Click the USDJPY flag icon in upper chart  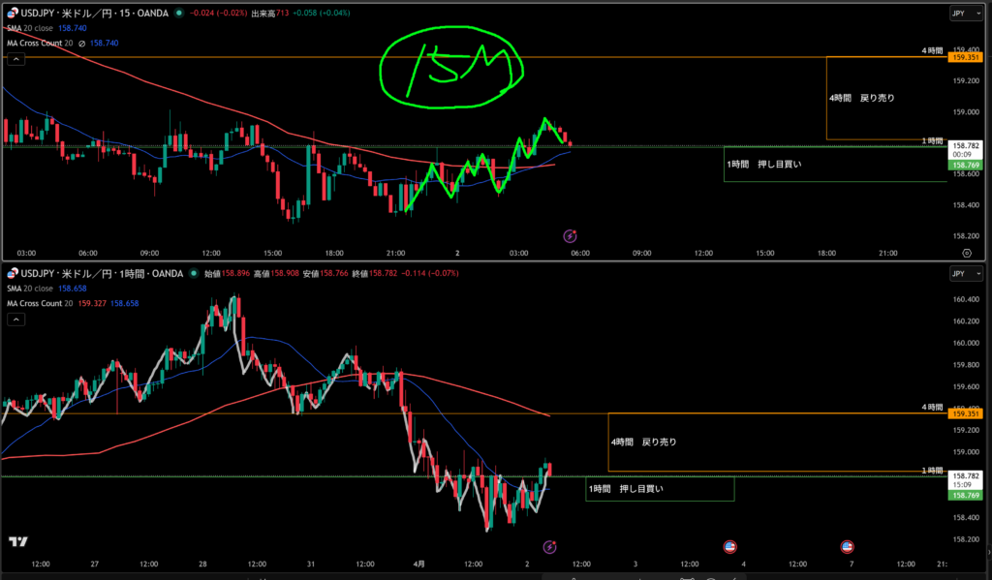(13, 14)
